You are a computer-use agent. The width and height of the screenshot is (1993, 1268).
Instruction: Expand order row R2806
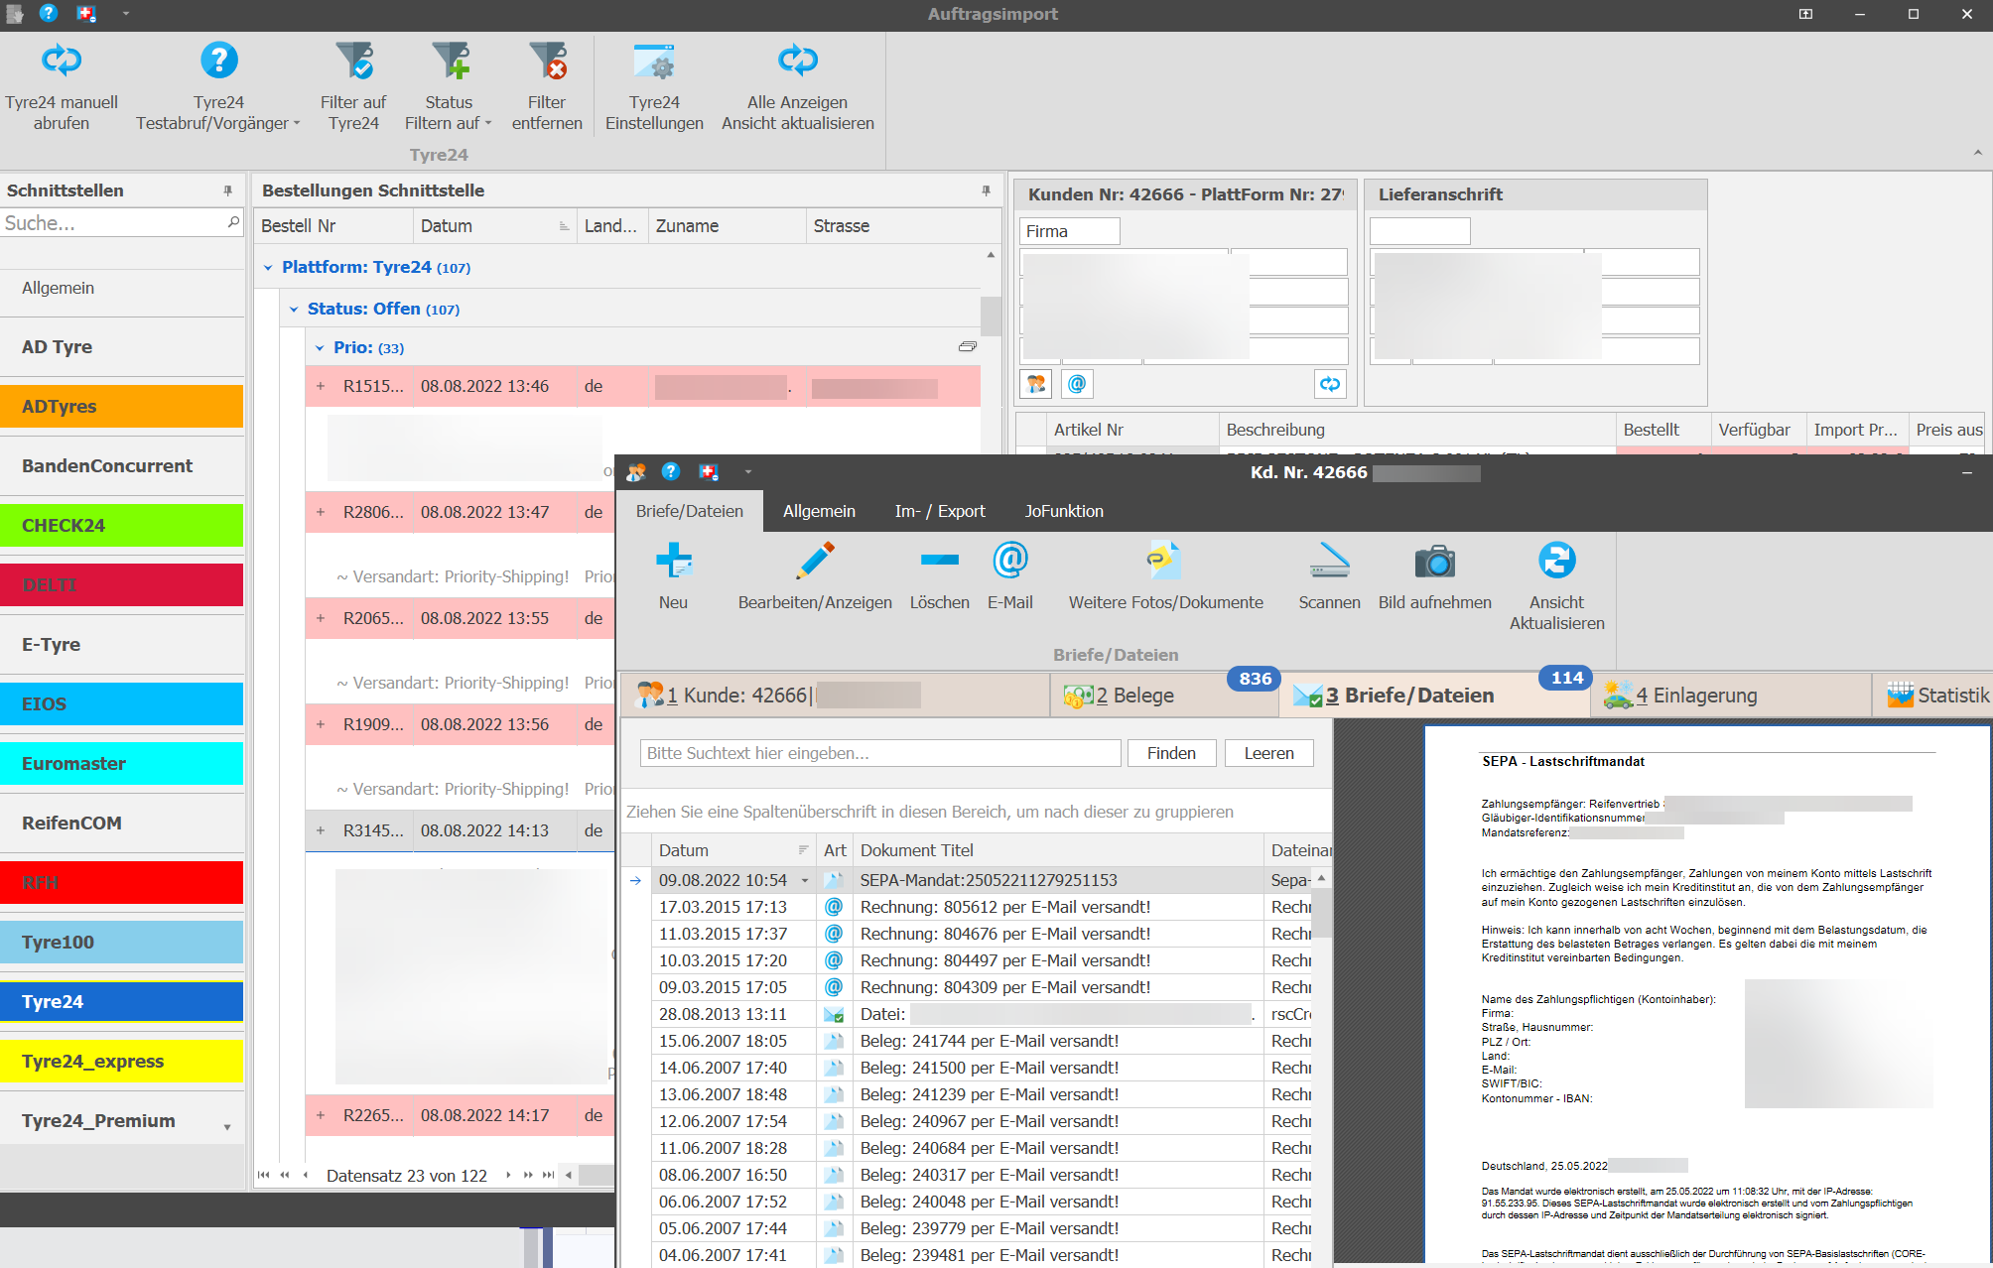321,512
